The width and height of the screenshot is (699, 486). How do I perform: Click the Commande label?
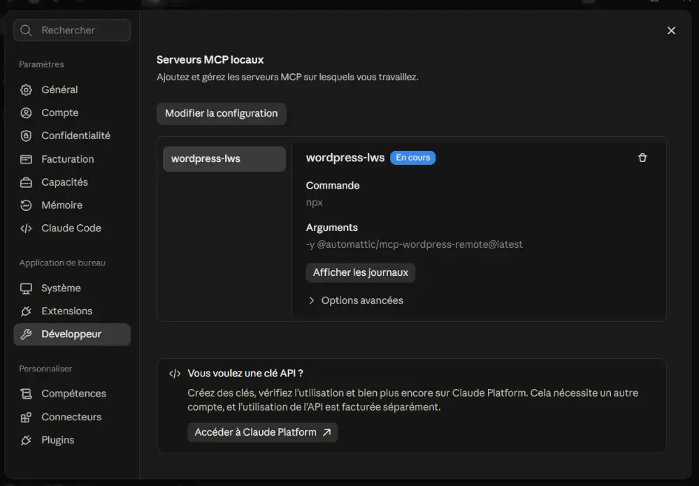coord(333,186)
